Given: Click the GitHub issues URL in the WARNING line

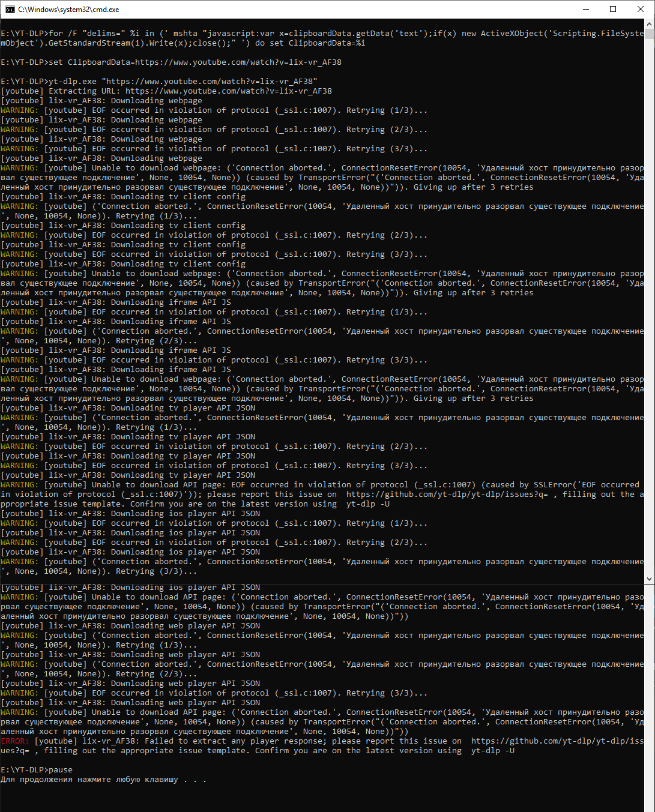Looking at the screenshot, I should [x=447, y=495].
